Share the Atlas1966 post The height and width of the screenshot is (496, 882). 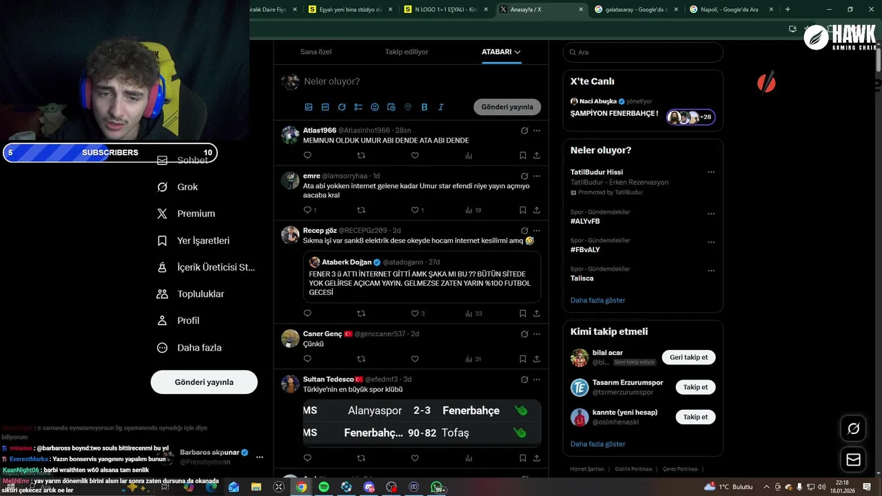pos(537,156)
